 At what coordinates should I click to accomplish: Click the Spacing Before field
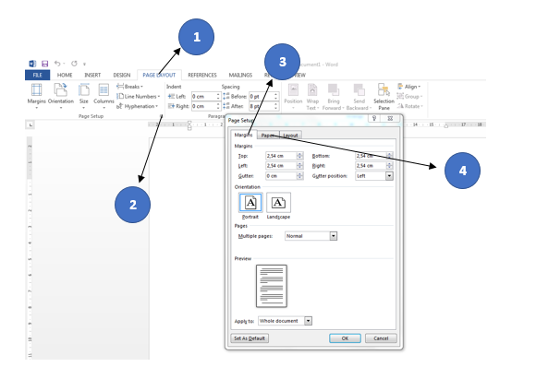pos(262,97)
